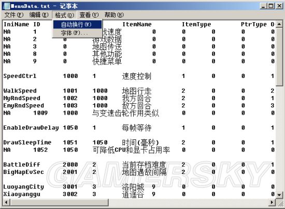Click the horizontal scrollbar right arrow
285x209 pixels.
[272, 202]
